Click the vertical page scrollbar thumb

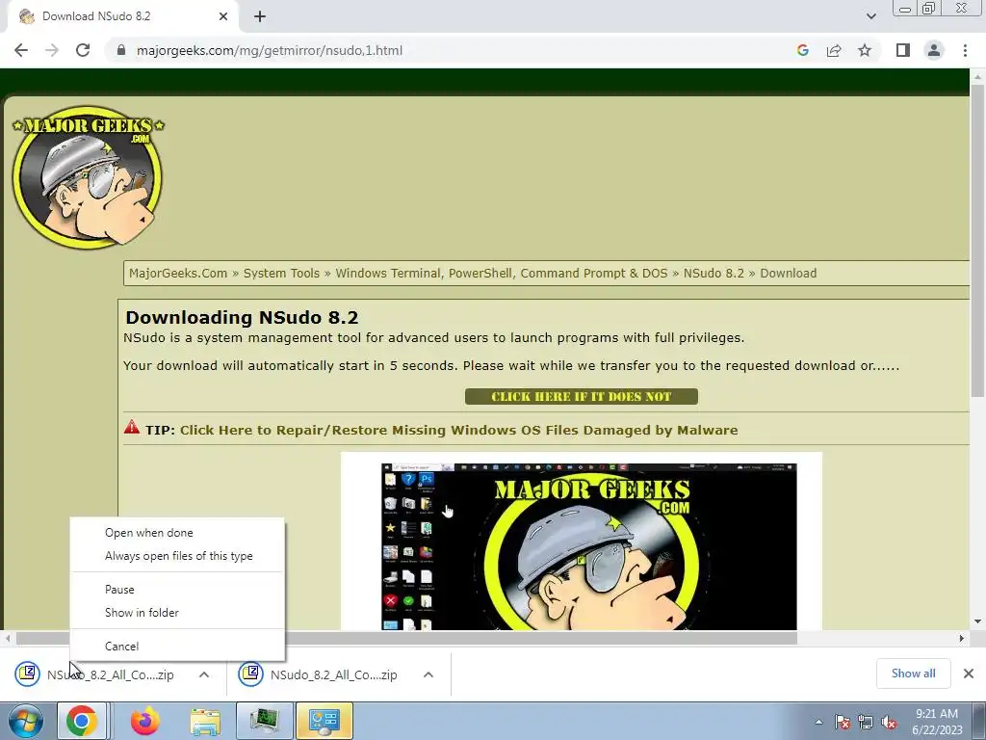pyautogui.click(x=976, y=239)
